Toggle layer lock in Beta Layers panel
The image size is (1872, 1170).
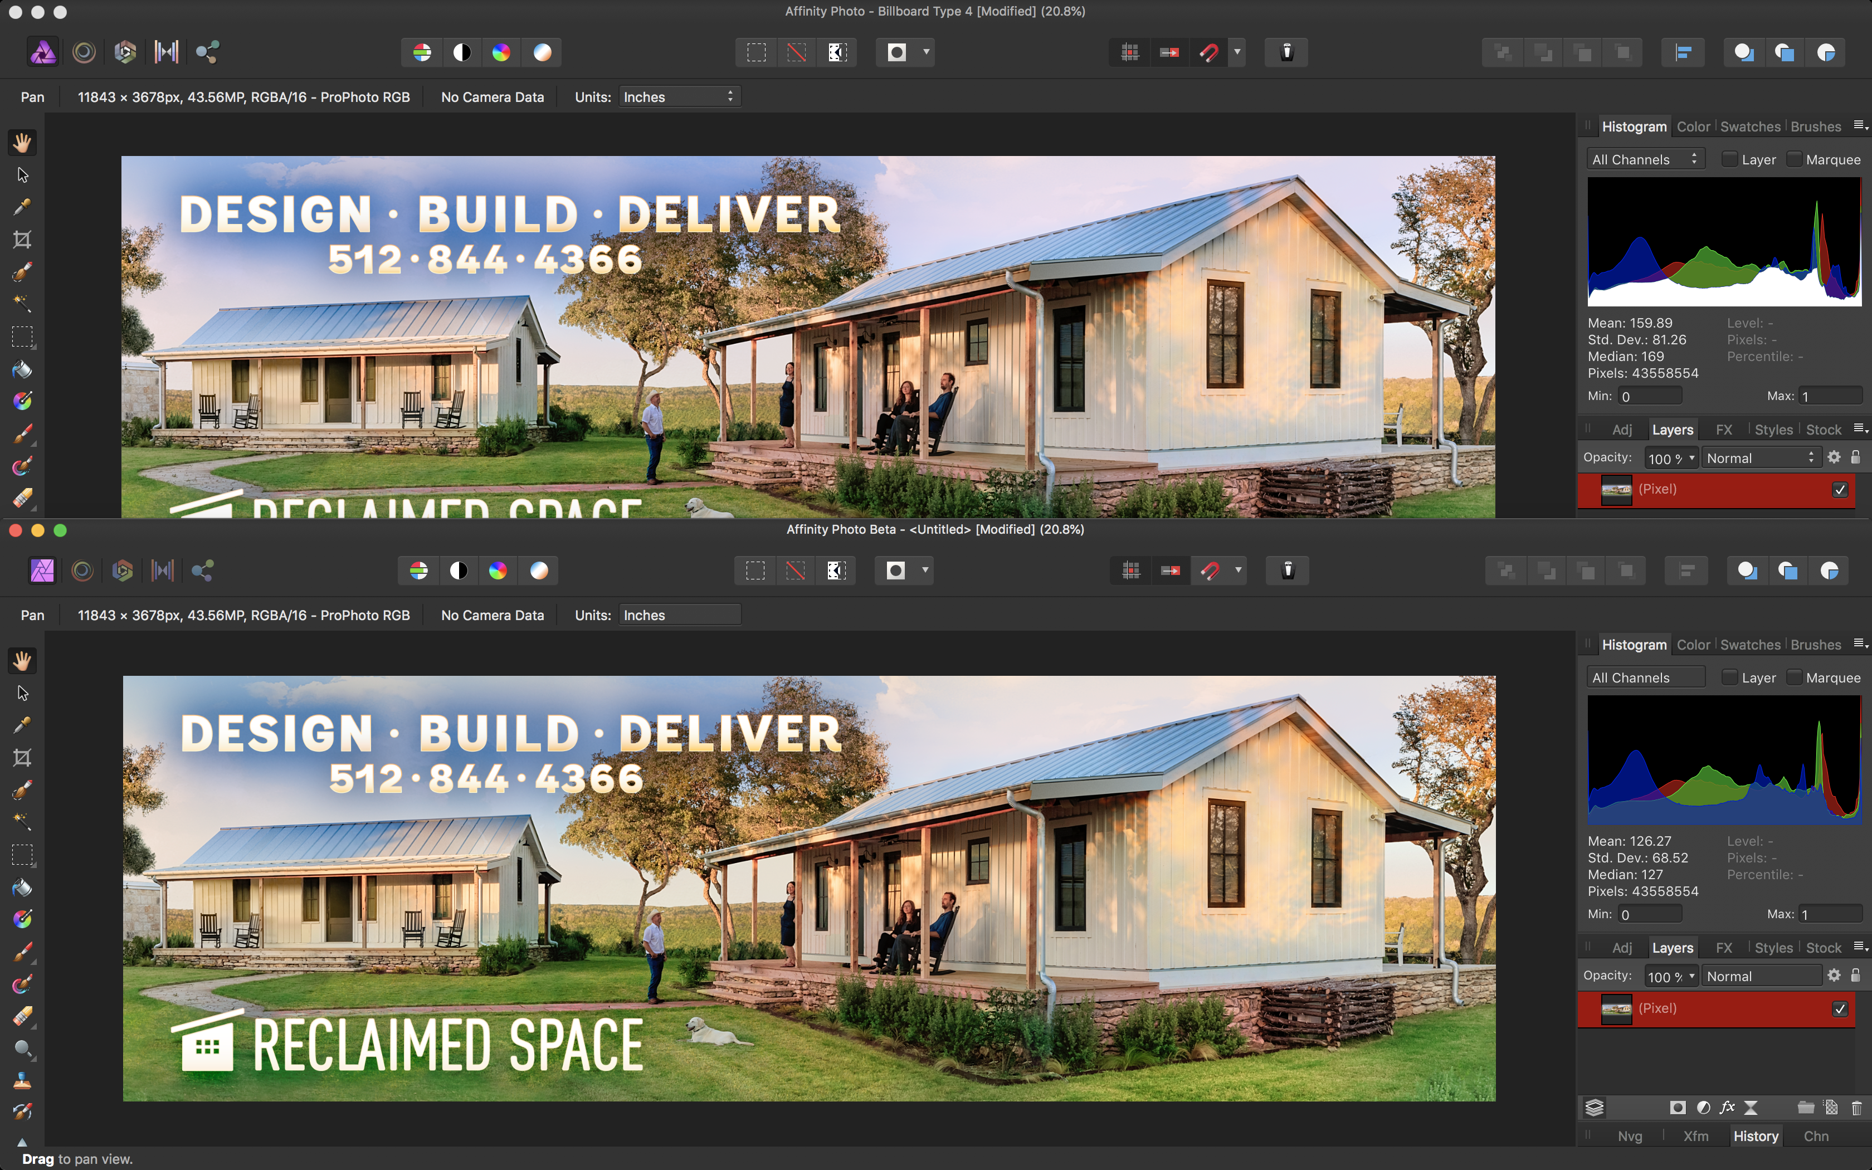pos(1855,976)
